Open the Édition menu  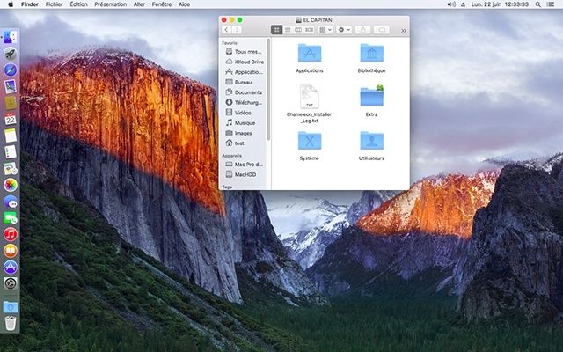pyautogui.click(x=78, y=4)
